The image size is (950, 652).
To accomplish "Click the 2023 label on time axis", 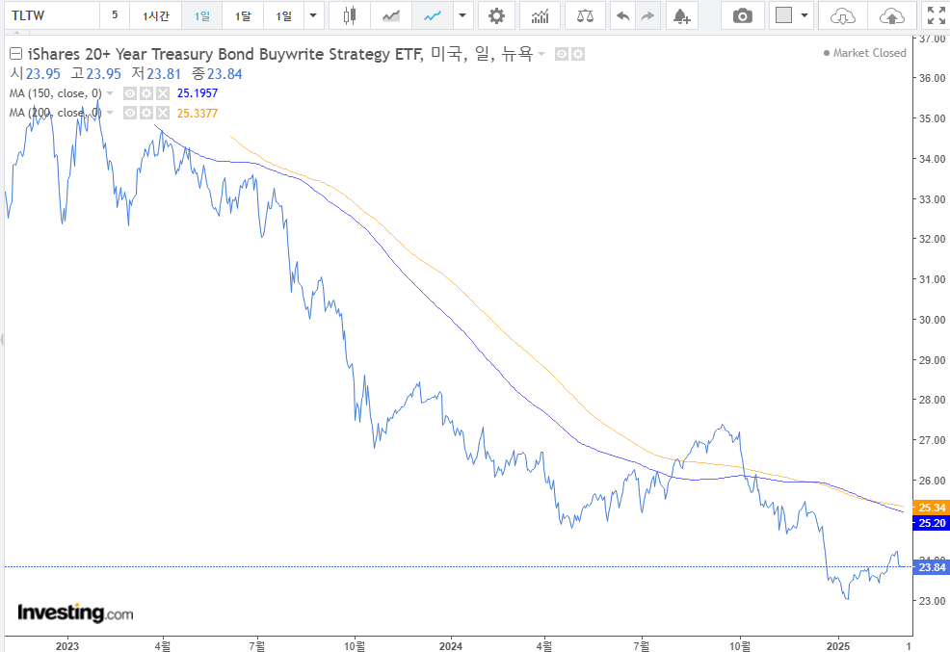I will [x=67, y=646].
